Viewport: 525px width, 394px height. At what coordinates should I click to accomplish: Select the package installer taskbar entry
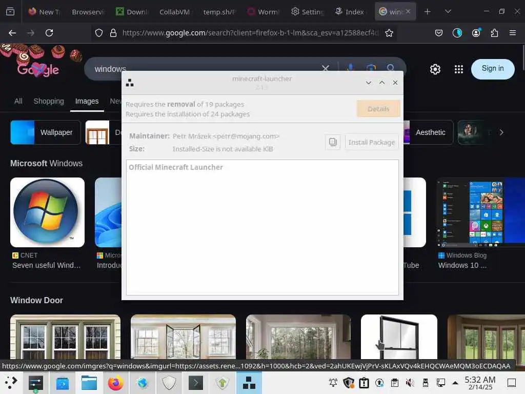click(x=249, y=383)
